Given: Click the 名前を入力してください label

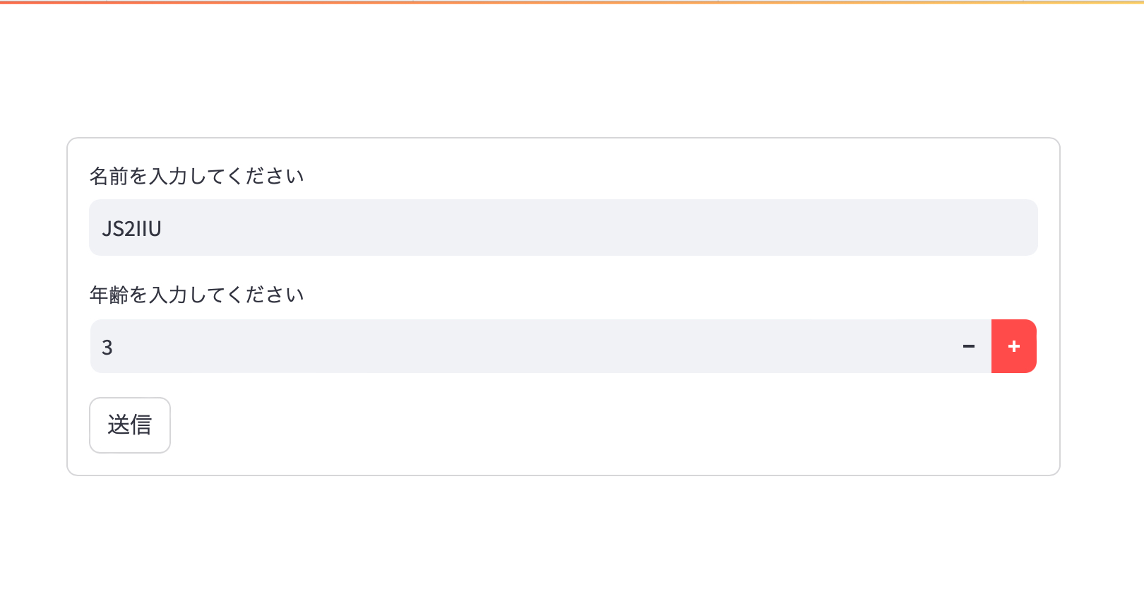Looking at the screenshot, I should 196,176.
